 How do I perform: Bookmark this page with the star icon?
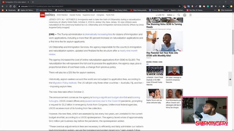pyautogui.click(x=180, y=7)
